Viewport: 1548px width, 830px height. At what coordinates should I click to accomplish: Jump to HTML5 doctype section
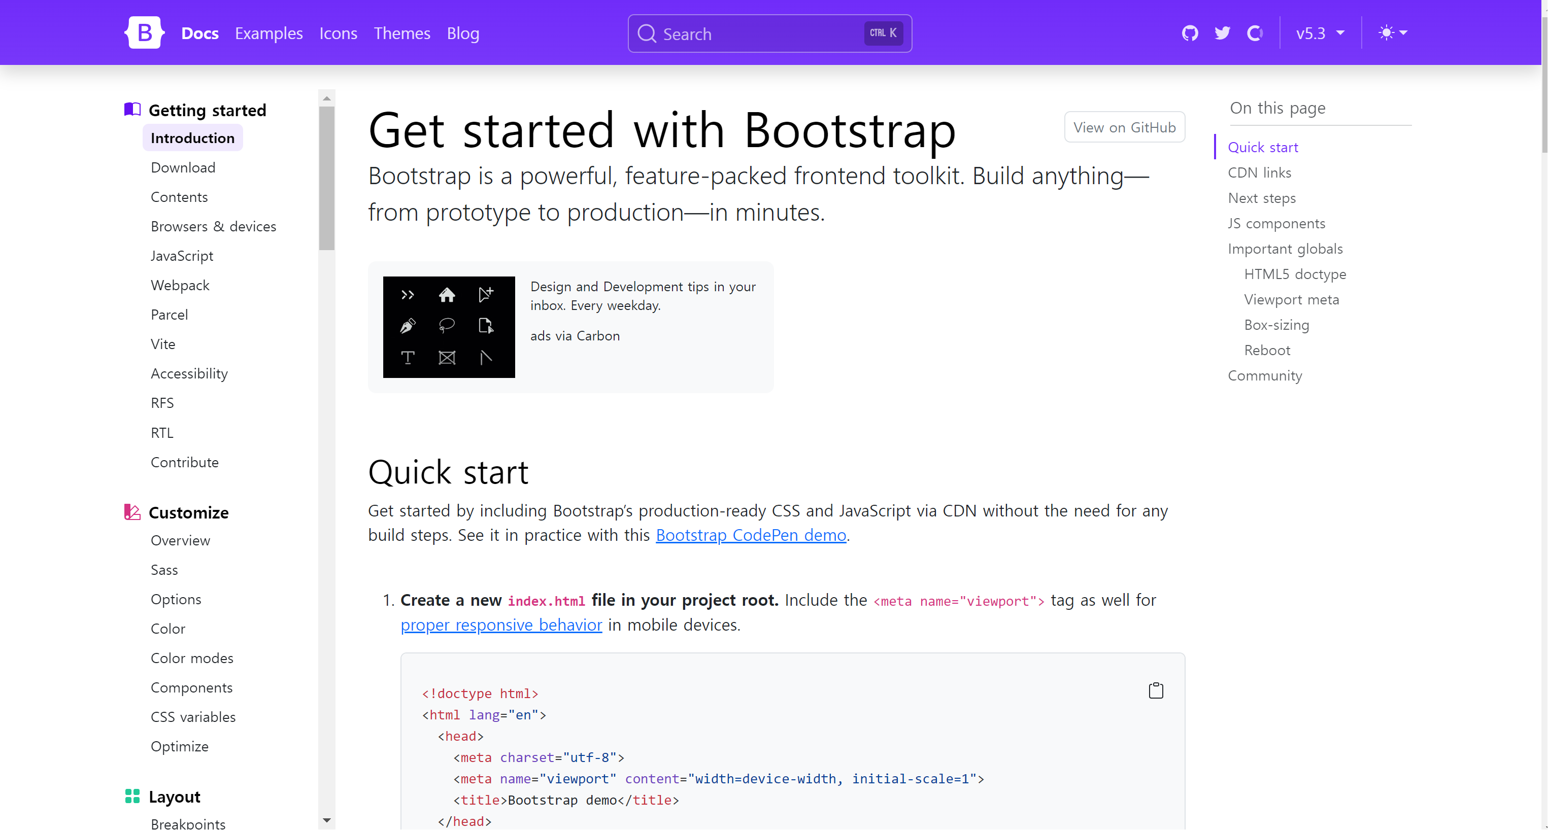coord(1295,274)
